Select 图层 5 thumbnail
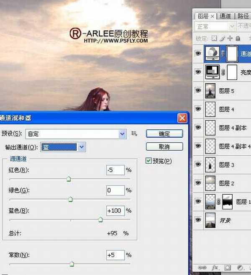This screenshot has width=251, height=275. click(210, 91)
